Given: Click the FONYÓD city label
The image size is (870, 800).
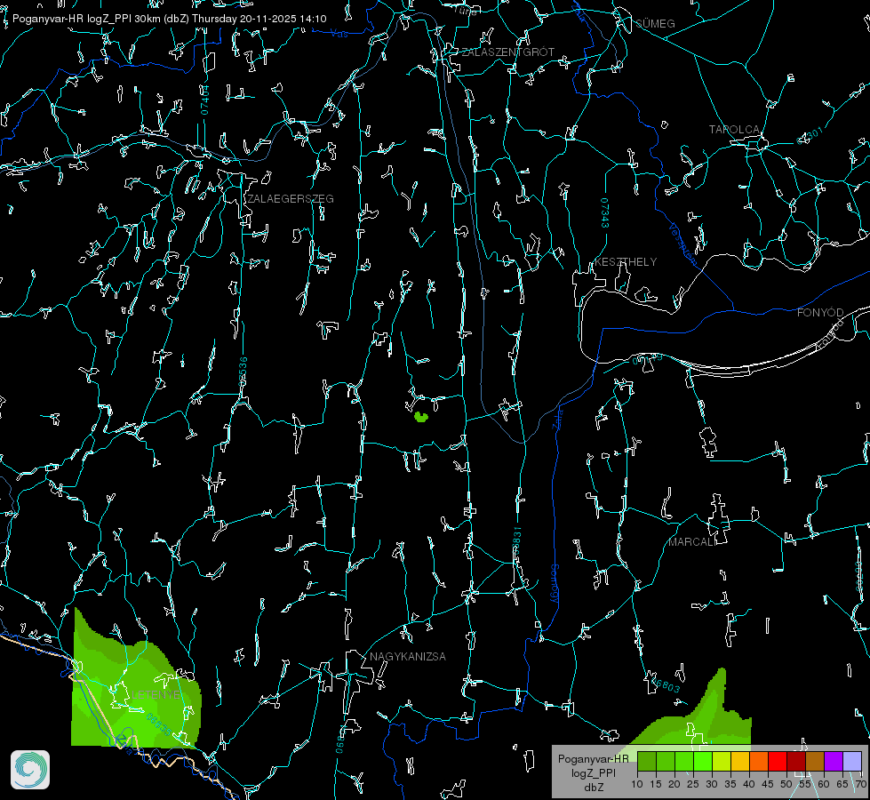Looking at the screenshot, I should (x=820, y=313).
